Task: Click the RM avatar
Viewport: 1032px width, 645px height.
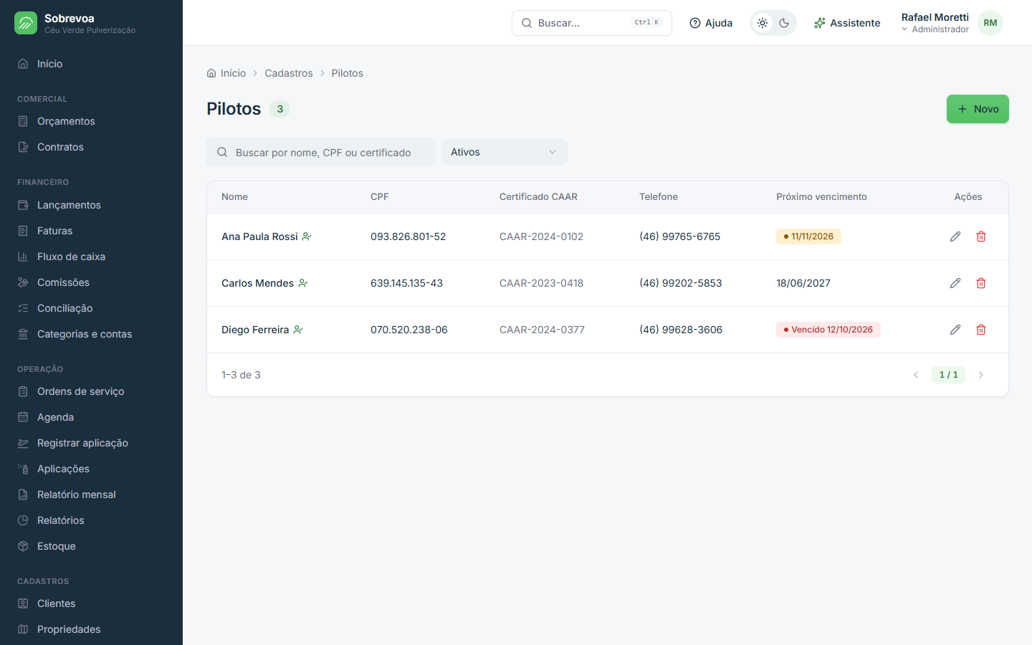Action: [990, 23]
